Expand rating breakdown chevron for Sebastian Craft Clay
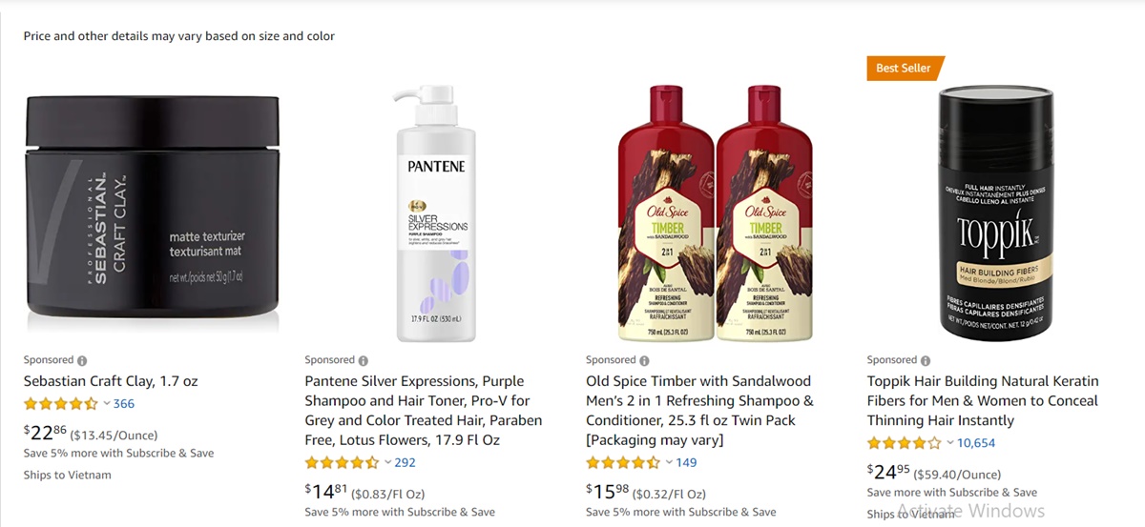Screen dimensions: 1145x527 click(107, 404)
